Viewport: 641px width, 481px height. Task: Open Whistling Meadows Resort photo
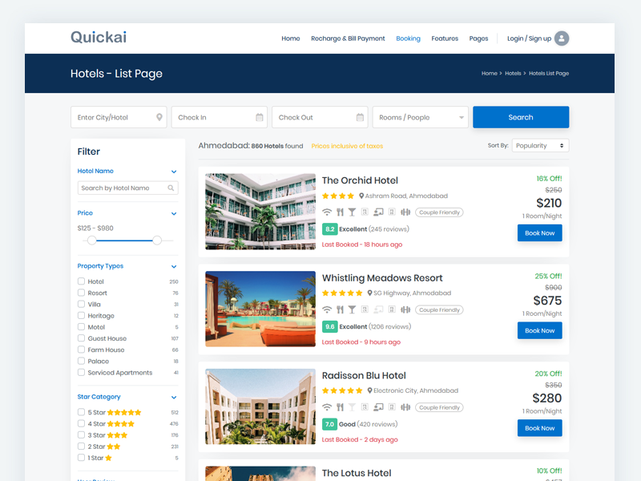pyautogui.click(x=260, y=309)
